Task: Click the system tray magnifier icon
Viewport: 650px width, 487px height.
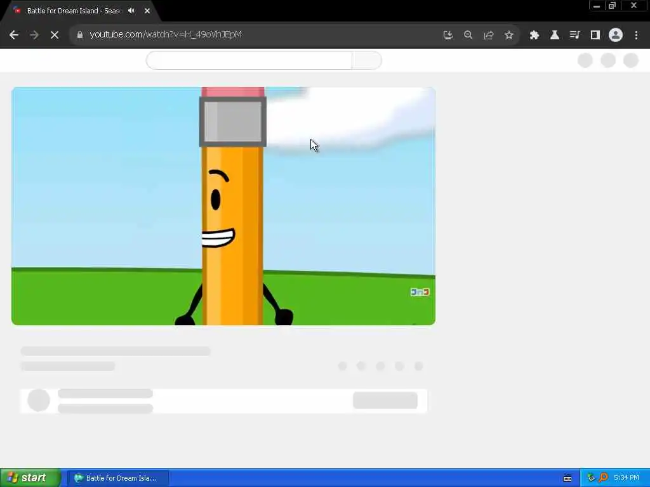Action: (603, 478)
